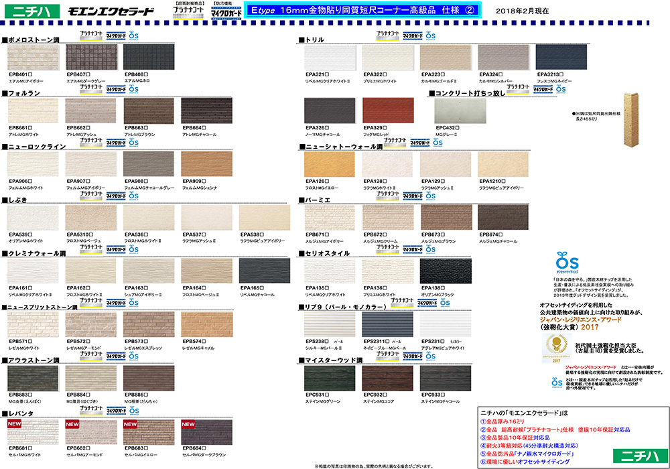
Task: Click the プラチナコート logo beside ポメロストーン調
Action: pyautogui.click(x=90, y=36)
